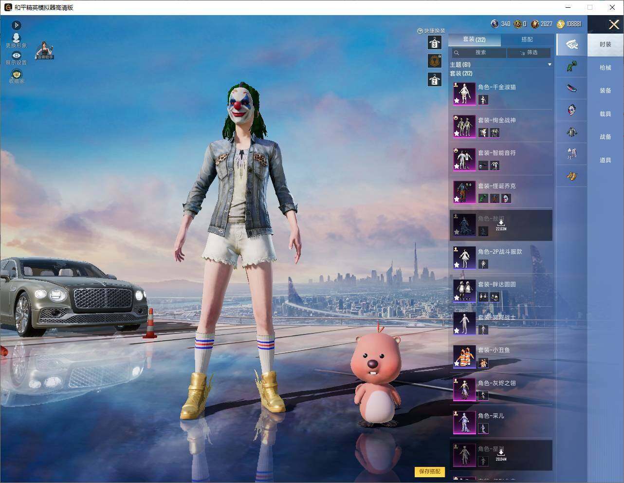Select wardrobe preset hanger number 2

tap(435, 79)
